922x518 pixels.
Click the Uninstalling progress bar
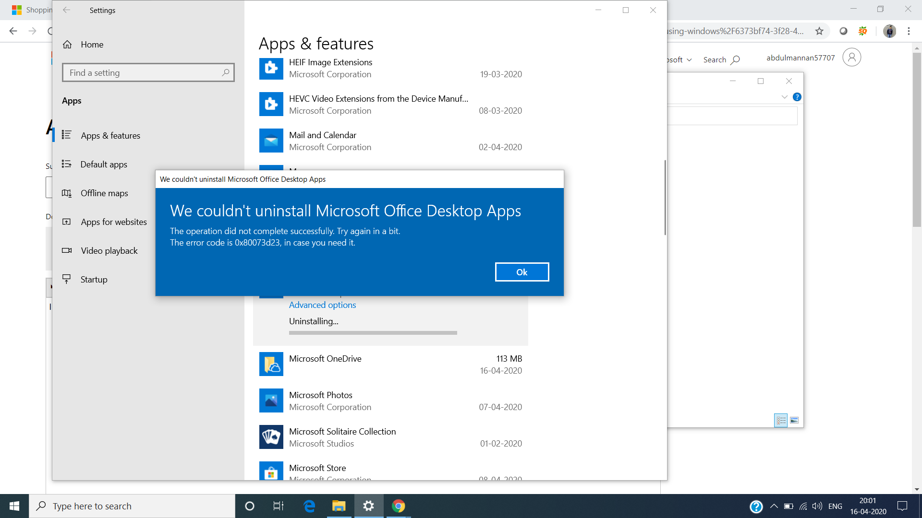(373, 333)
